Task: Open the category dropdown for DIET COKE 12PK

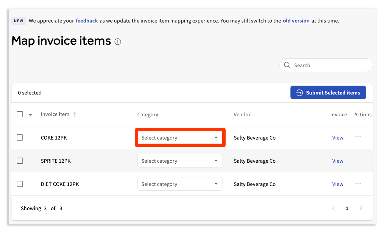Action: (180, 184)
